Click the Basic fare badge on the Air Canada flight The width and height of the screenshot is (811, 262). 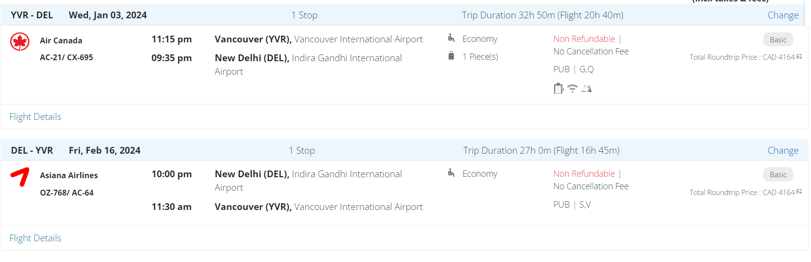[x=778, y=39]
